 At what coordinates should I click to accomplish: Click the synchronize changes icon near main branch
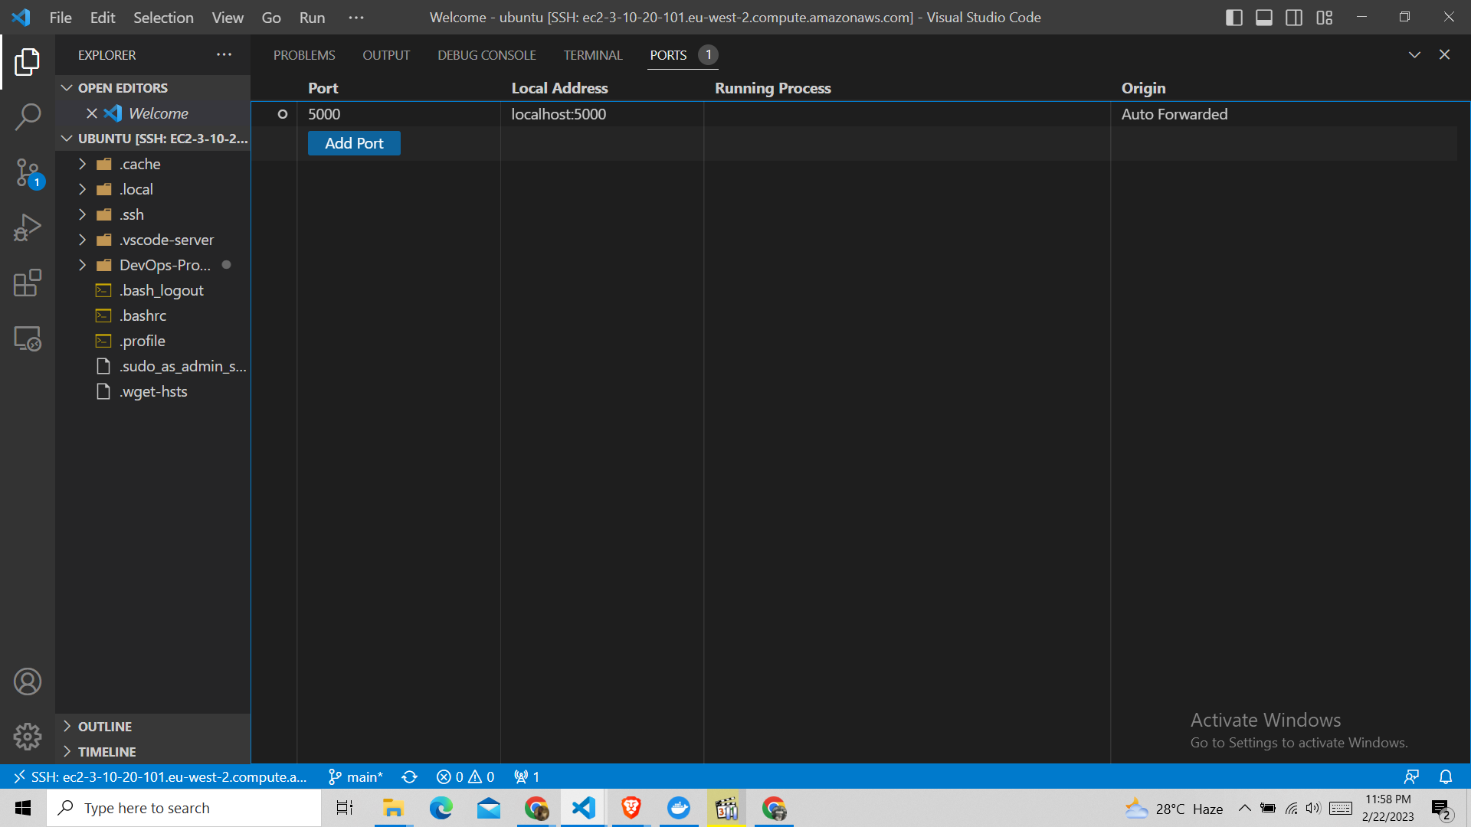click(x=409, y=776)
